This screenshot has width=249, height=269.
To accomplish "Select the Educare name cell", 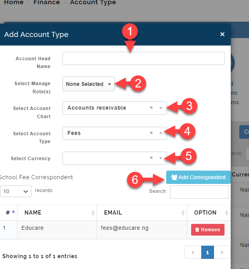I will [x=57, y=229].
